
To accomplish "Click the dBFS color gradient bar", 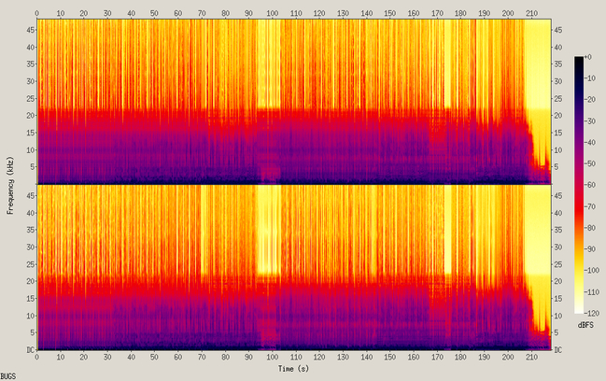I will [x=579, y=185].
